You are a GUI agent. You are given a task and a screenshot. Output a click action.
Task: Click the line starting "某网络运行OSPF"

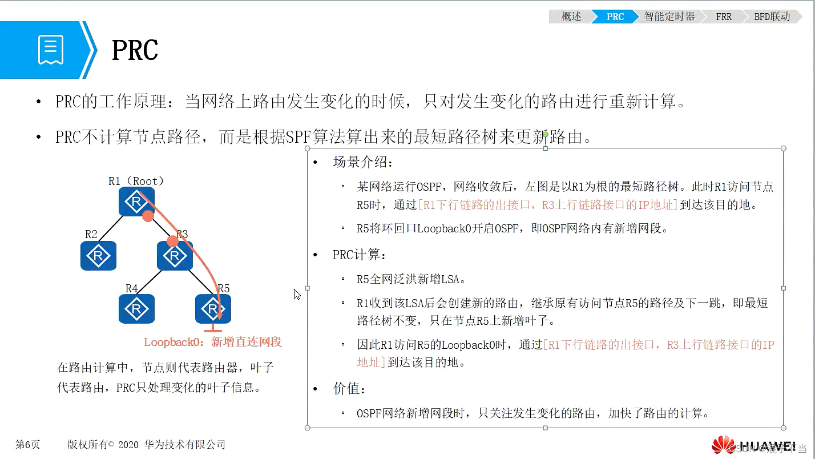tap(565, 196)
